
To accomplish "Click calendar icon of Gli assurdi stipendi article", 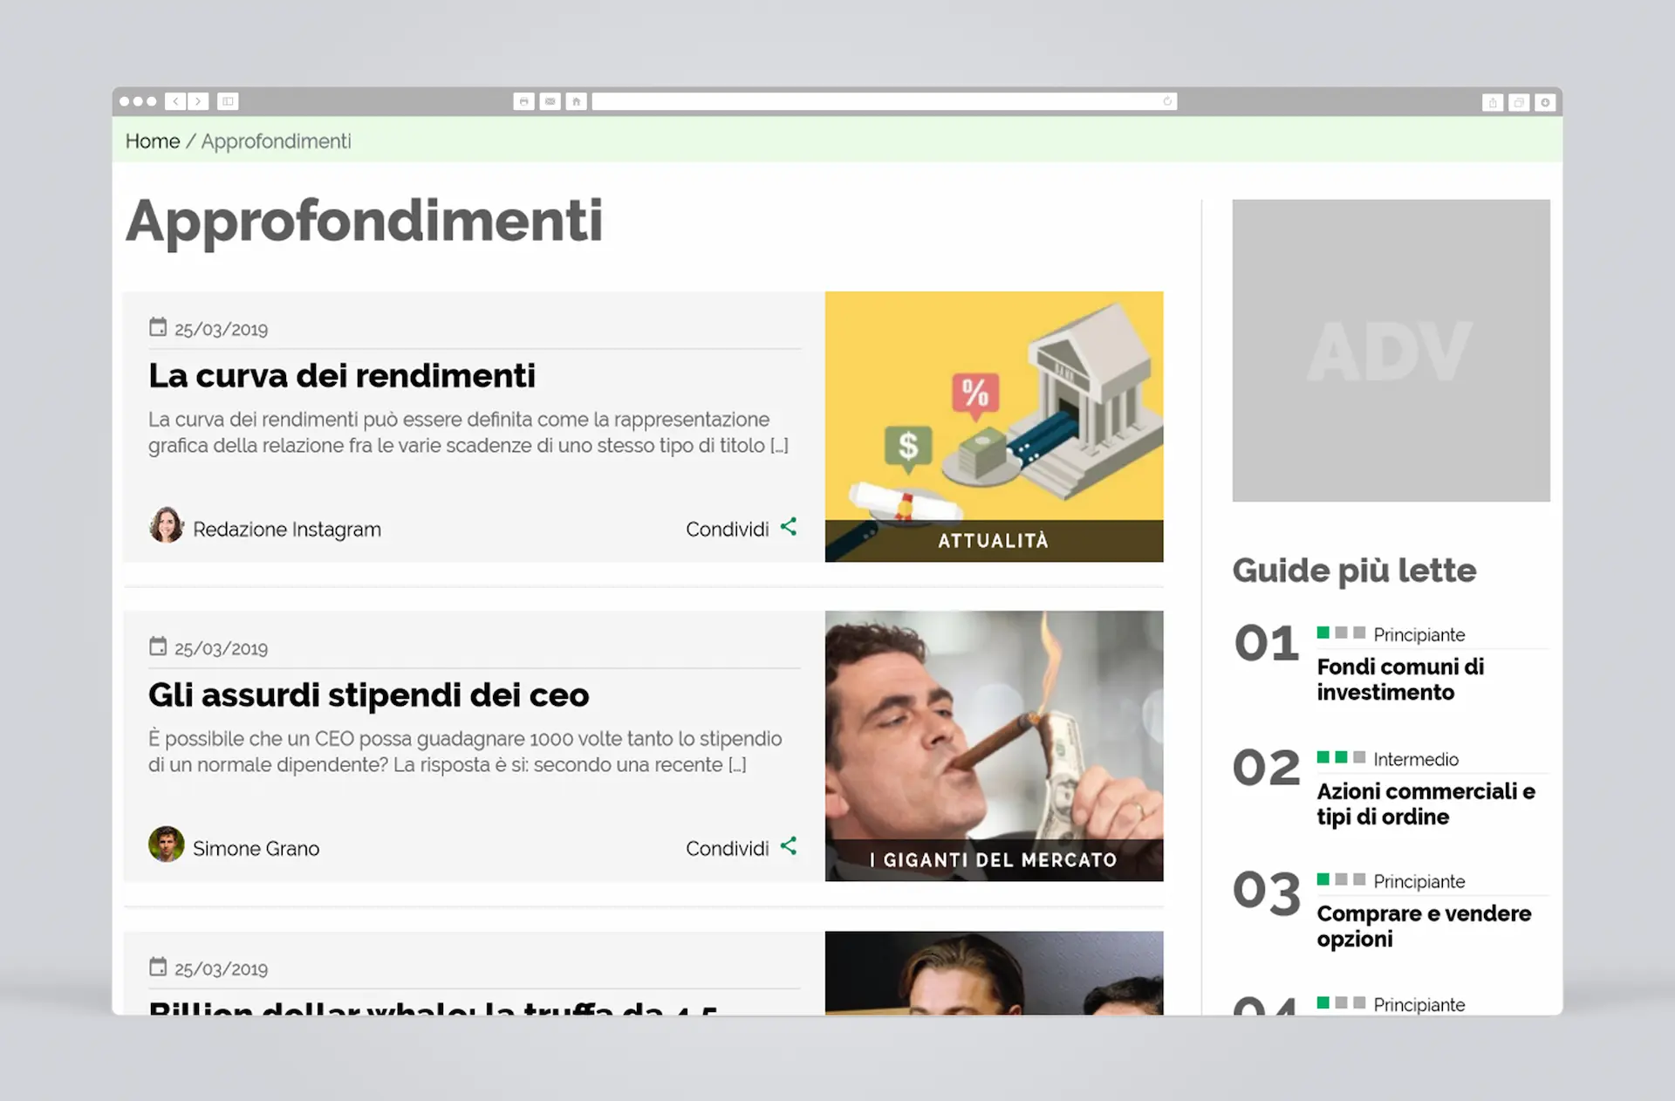I will point(158,646).
